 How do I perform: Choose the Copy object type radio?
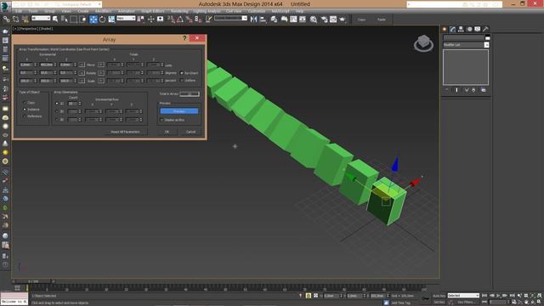(25, 103)
